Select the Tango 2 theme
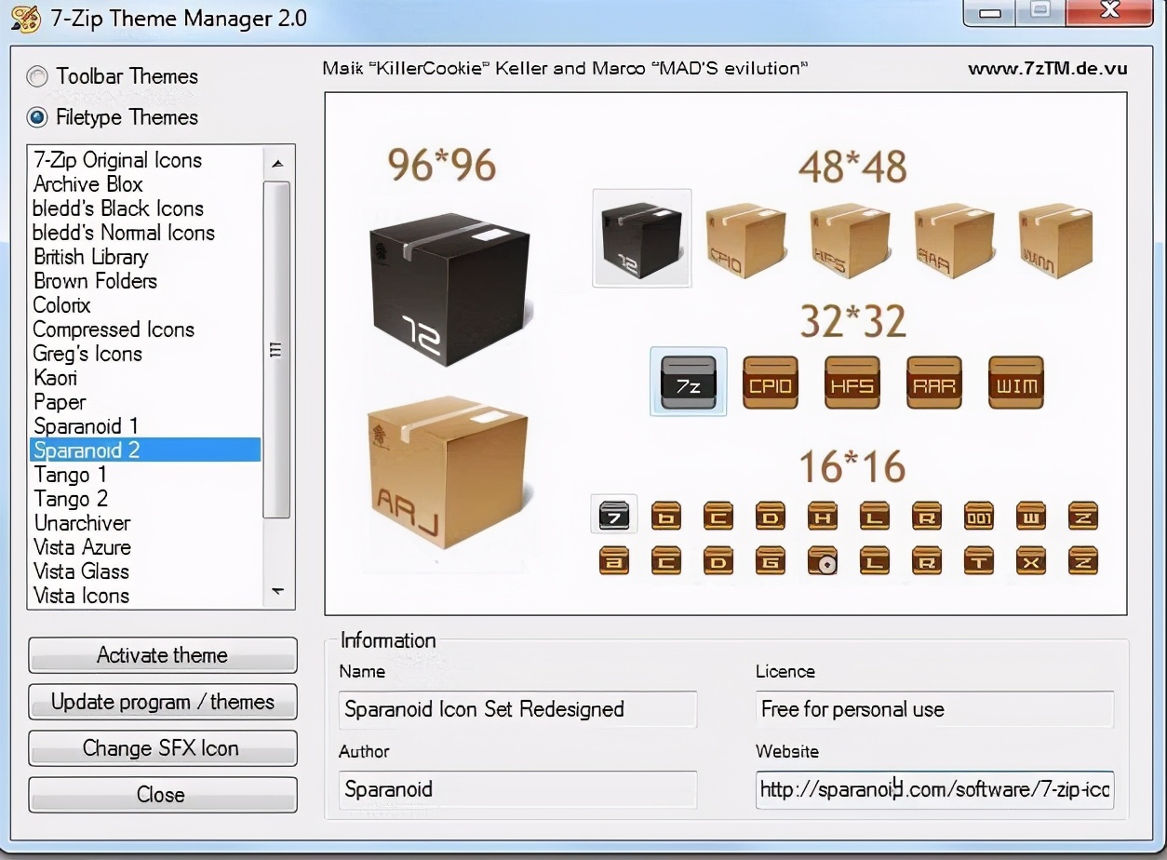 tap(145, 499)
